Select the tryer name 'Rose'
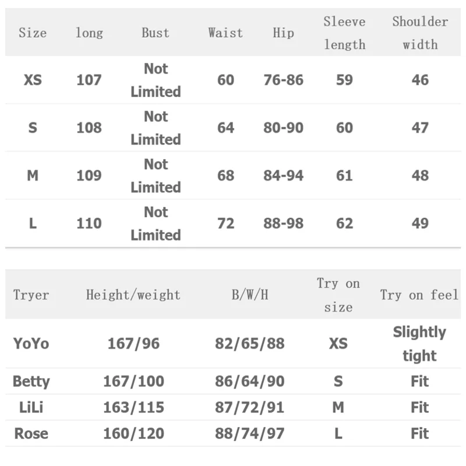This screenshot has width=466, height=466. click(31, 433)
